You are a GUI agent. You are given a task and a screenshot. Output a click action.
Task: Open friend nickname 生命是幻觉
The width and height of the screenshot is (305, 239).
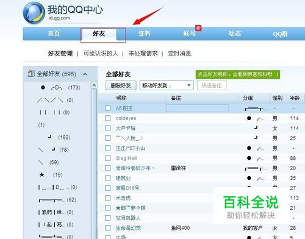tap(128, 228)
